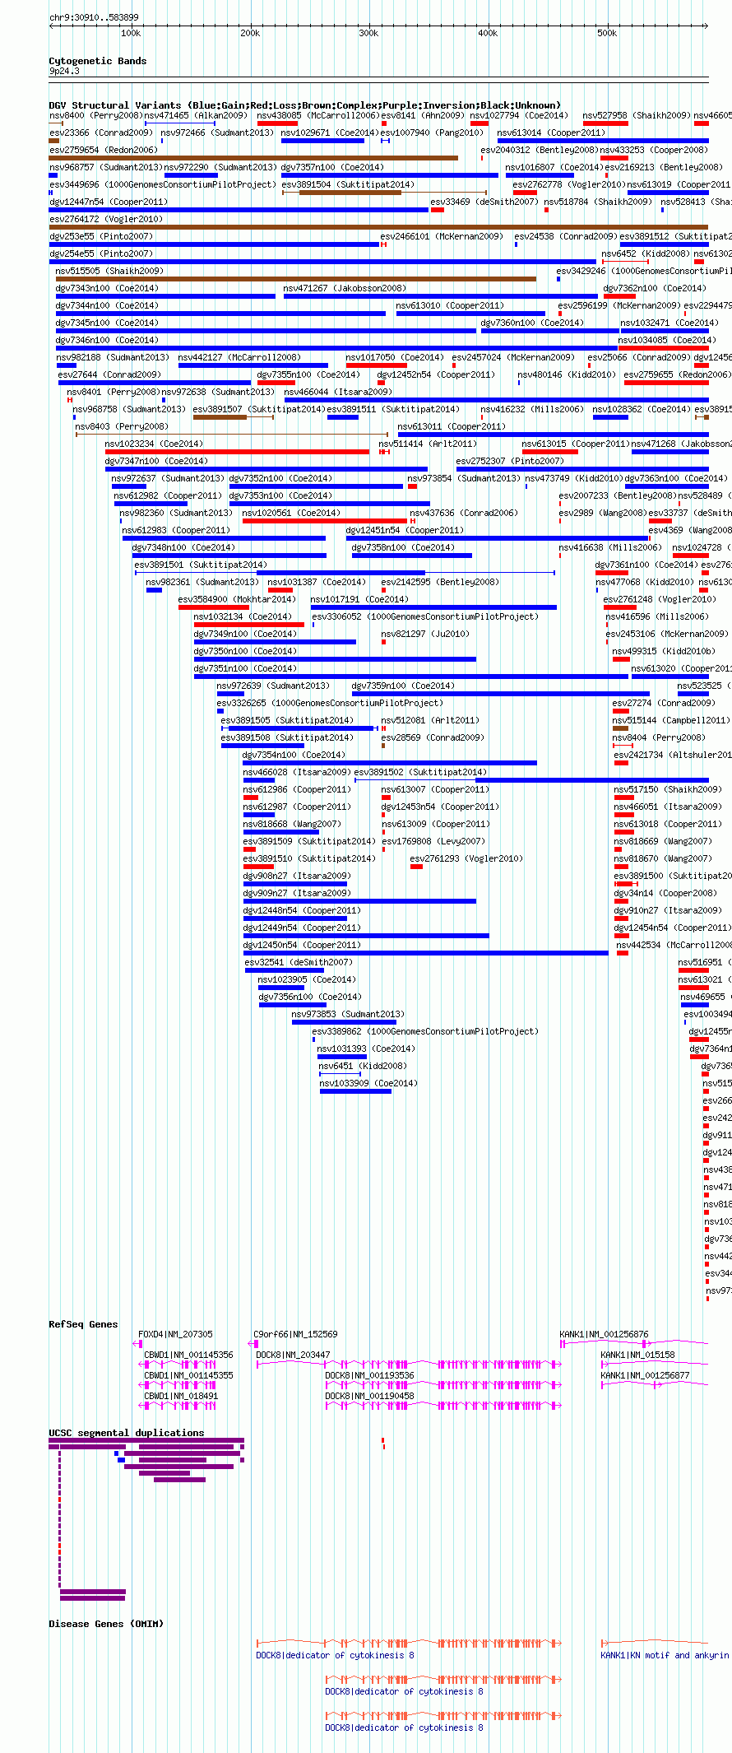The width and height of the screenshot is (732, 1753).
Task: Open variant esv2752307 (Pinto2007)
Action: tap(510, 461)
